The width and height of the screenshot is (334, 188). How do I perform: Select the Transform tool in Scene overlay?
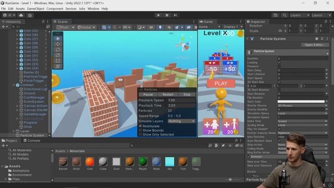(x=58, y=66)
